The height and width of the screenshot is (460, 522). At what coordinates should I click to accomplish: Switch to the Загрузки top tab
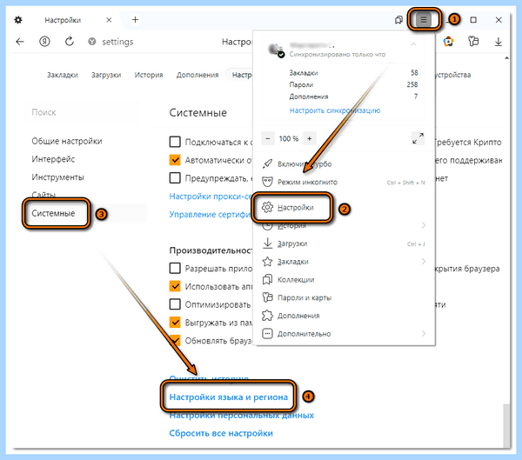[x=106, y=75]
